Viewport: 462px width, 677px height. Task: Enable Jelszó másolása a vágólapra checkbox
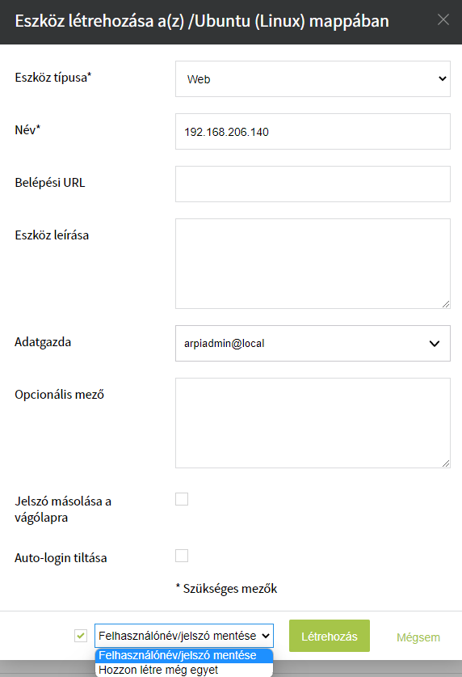coord(182,499)
